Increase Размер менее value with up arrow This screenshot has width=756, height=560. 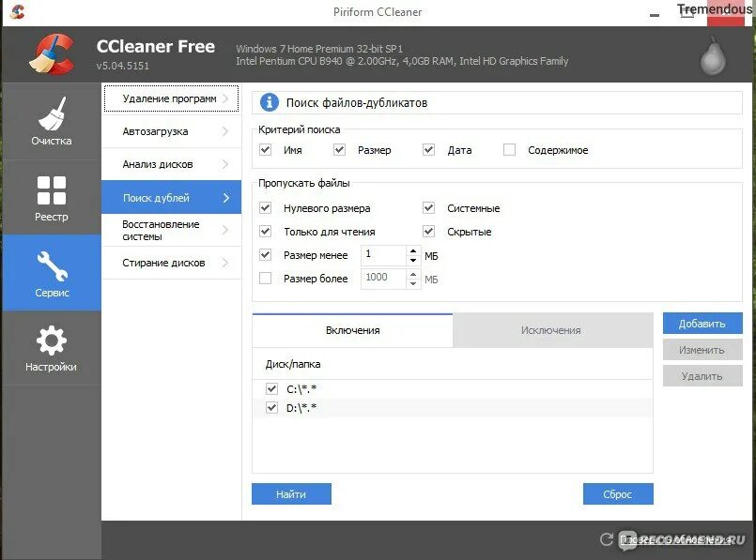[x=413, y=250]
